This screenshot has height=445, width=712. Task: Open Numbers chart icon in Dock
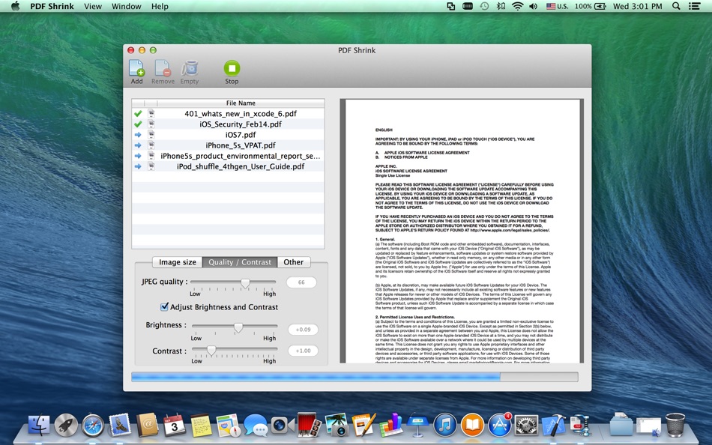[x=391, y=425]
